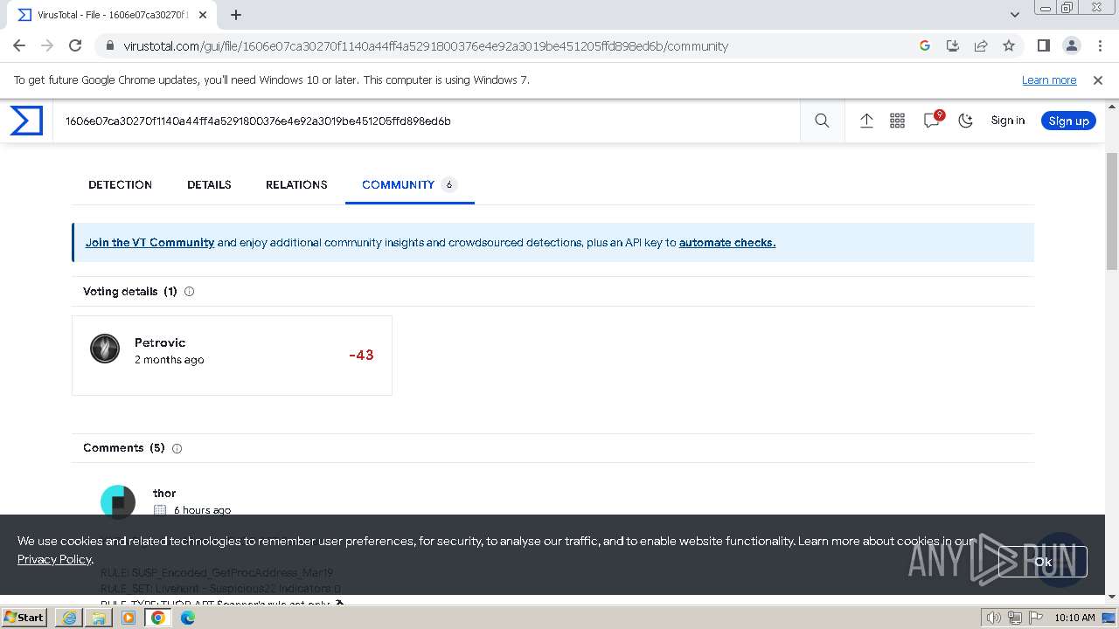Viewport: 1119px width, 629px height.
Task: Click the VirusTotal logo icon
Action: [x=26, y=121]
